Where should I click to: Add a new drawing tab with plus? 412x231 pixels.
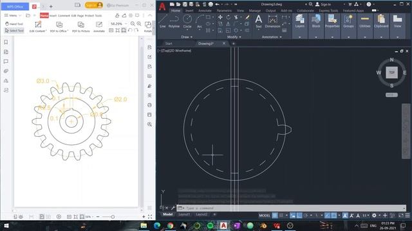233,44
